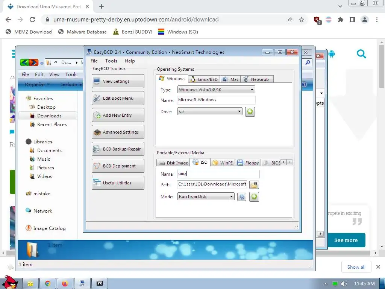Browse for ISO path with folder icon
The image size is (385, 289).
(254, 184)
